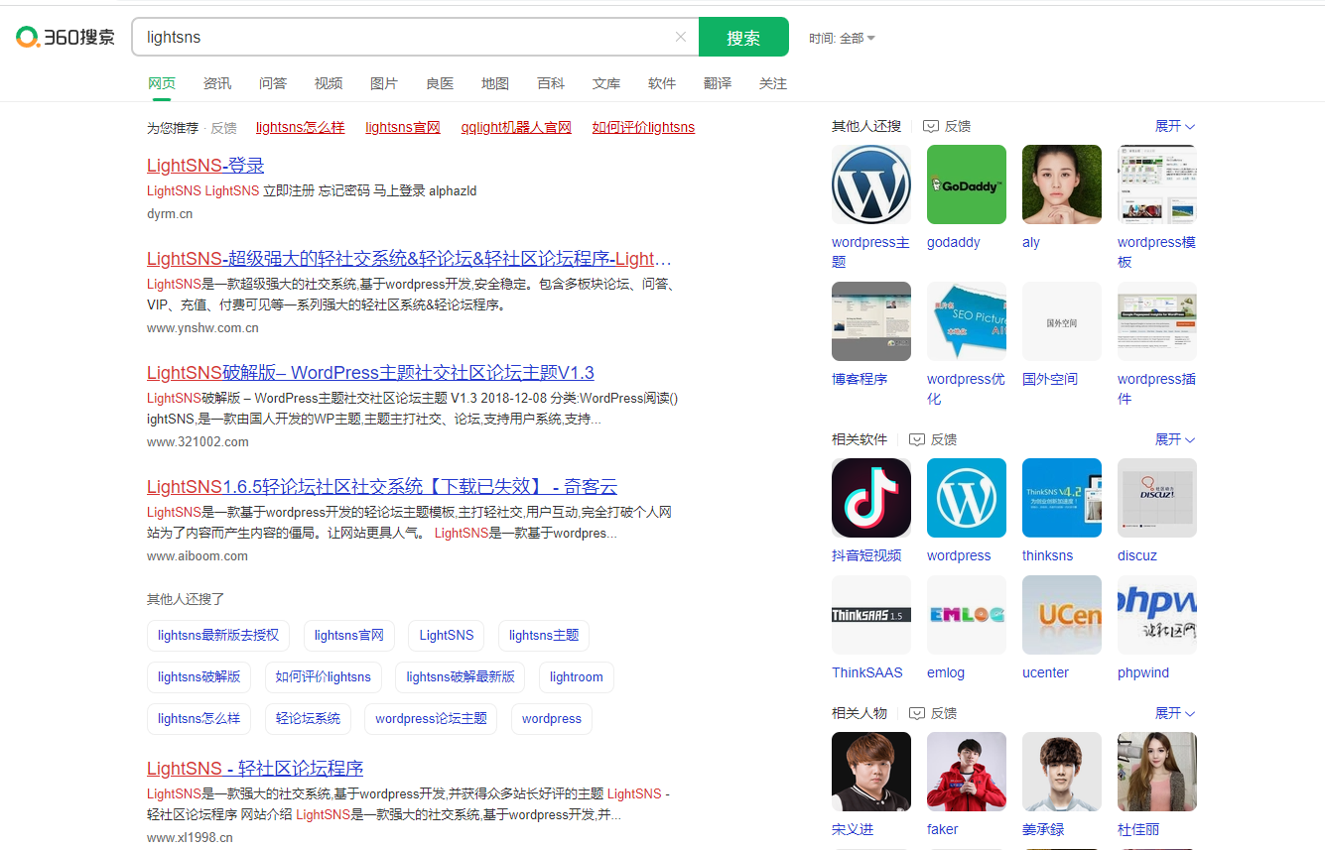Click the 轻论坛系统 suggestion chip
The height and width of the screenshot is (850, 1325).
click(x=308, y=718)
